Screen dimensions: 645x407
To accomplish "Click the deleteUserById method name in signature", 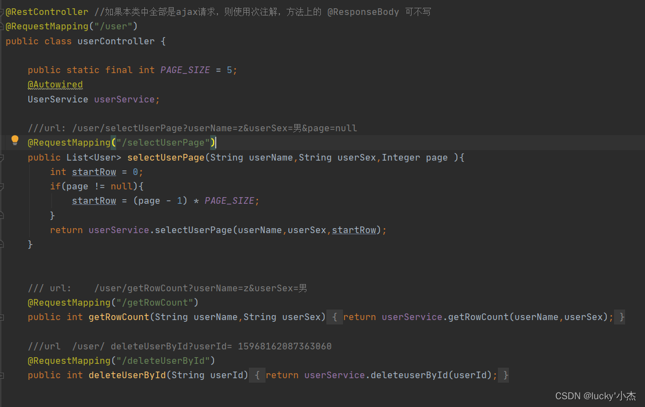I will pyautogui.click(x=127, y=375).
